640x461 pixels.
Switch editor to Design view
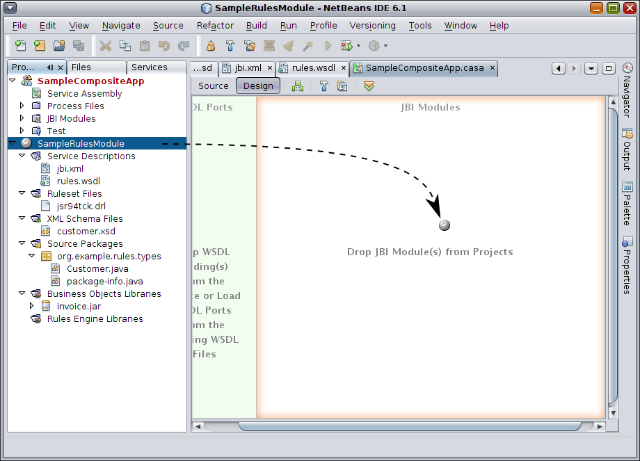click(x=258, y=86)
